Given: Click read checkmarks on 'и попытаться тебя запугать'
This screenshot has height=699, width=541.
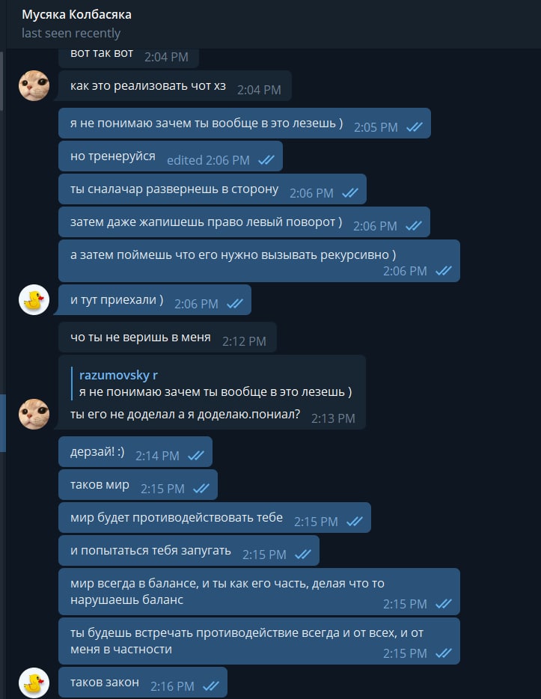Looking at the screenshot, I should point(303,555).
